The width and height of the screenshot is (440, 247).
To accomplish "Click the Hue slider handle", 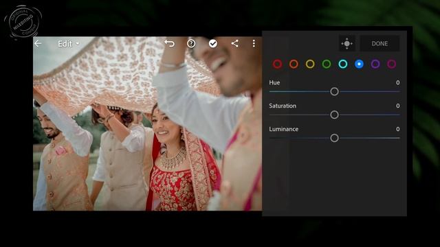I will [x=334, y=91].
